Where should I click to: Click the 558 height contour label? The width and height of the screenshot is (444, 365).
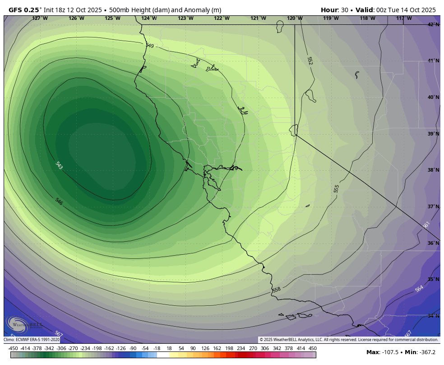tap(277, 290)
